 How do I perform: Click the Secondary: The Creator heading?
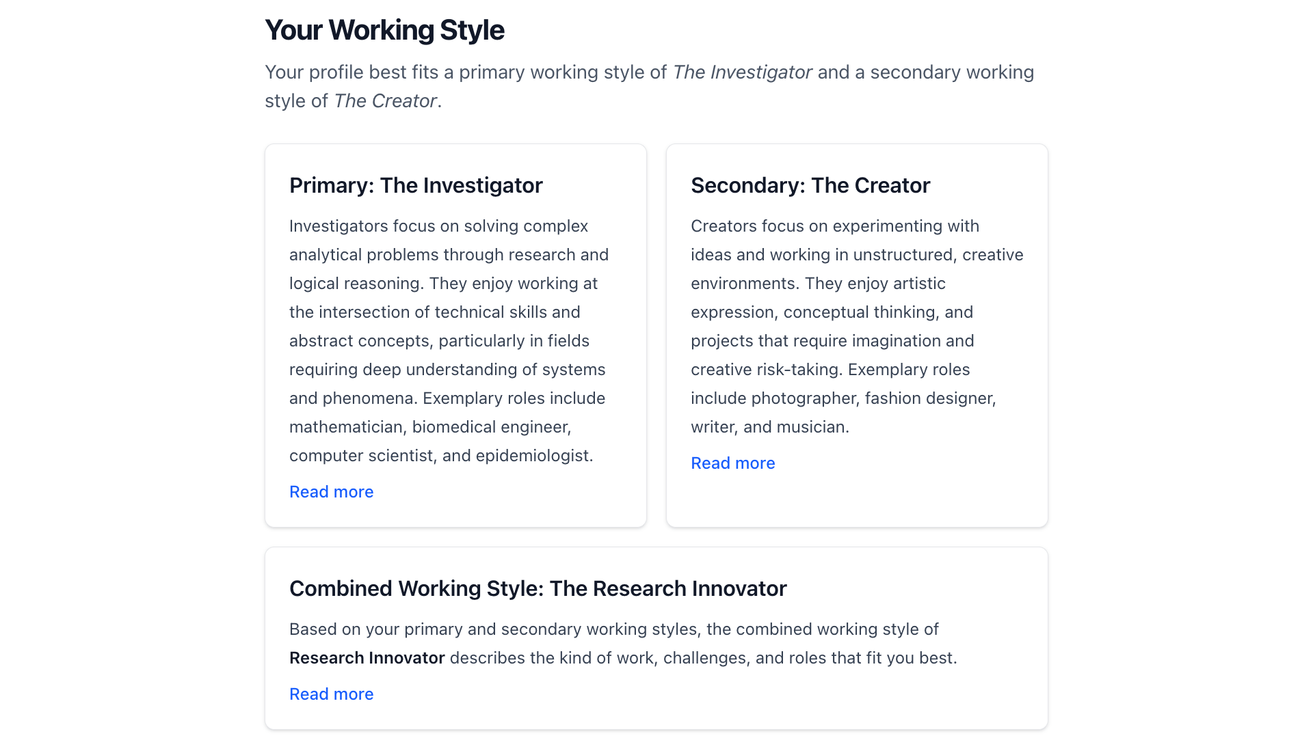(810, 184)
